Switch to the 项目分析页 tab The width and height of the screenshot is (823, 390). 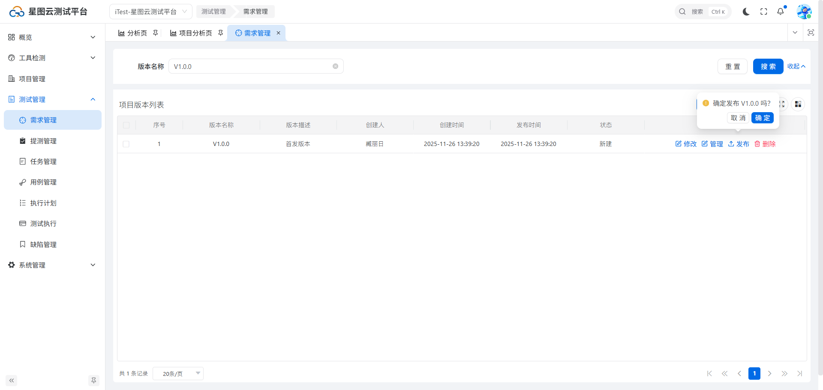pyautogui.click(x=195, y=33)
